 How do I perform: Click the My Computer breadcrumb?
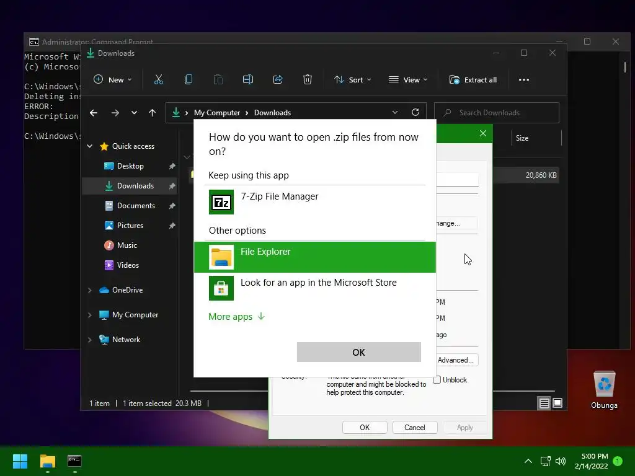pos(217,113)
